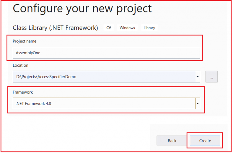Click the Framework label
This screenshot has height=153, width=233.
[23, 92]
